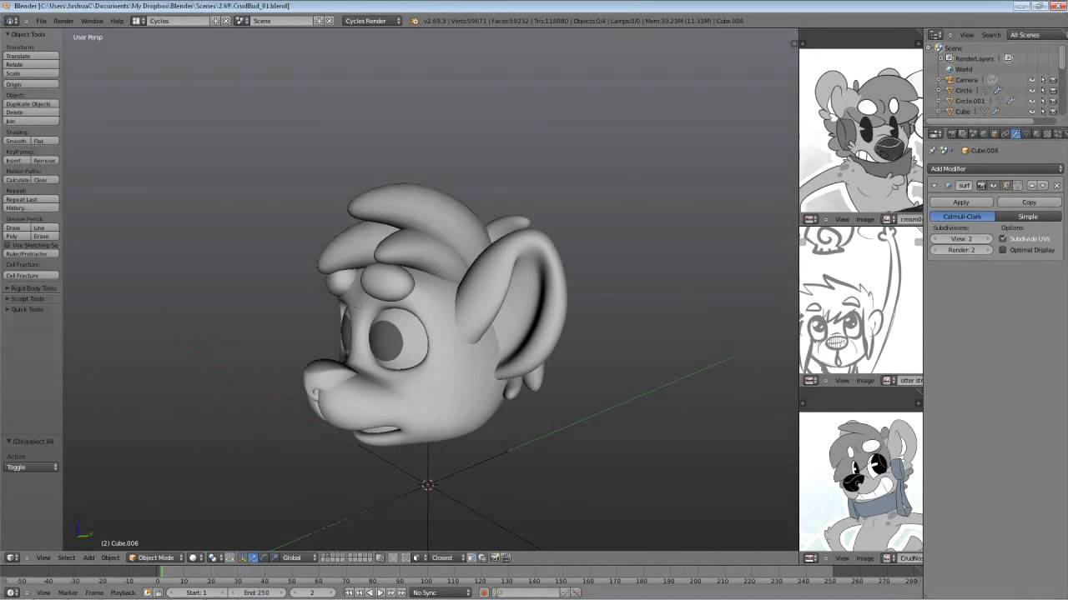
Task: Play the animation in timeline
Action: click(x=380, y=592)
